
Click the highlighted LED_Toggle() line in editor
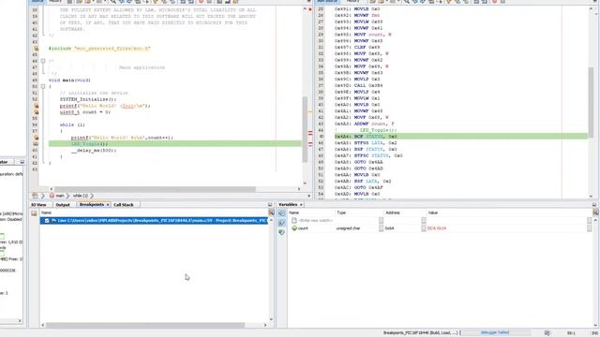coord(175,143)
